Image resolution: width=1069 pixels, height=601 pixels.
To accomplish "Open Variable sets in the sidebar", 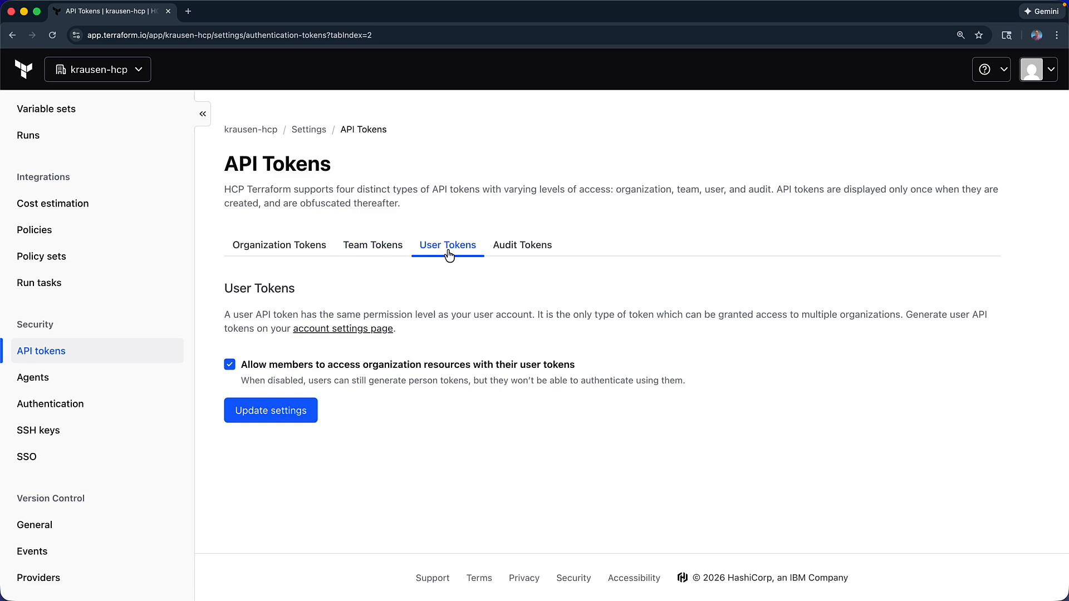I will [x=46, y=109].
